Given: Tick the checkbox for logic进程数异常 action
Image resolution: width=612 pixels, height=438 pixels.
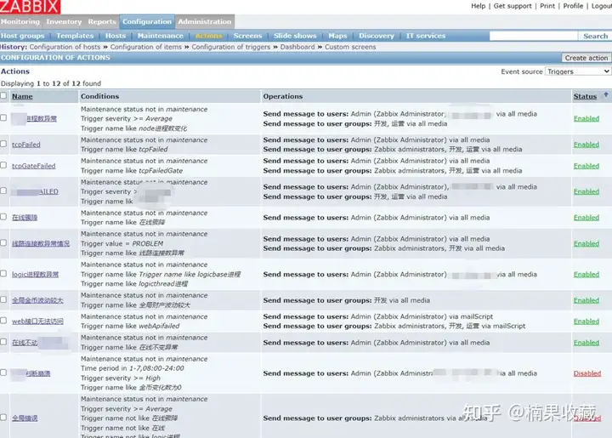Looking at the screenshot, I should 3,274.
